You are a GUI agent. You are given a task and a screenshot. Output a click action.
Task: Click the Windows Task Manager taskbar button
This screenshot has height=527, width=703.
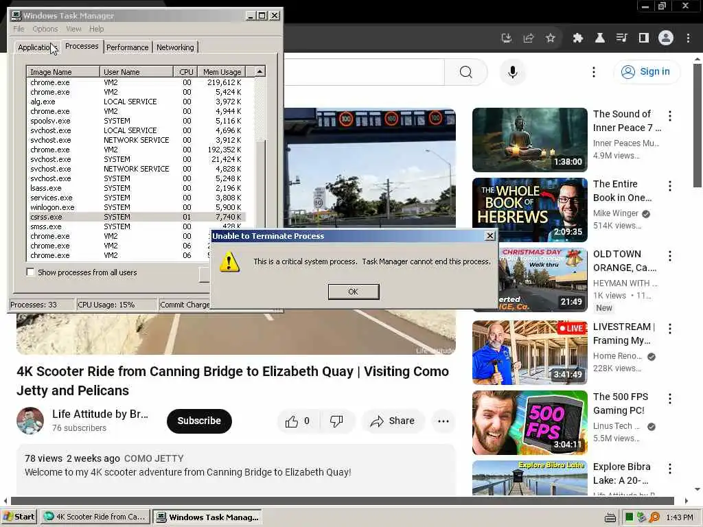tap(207, 517)
